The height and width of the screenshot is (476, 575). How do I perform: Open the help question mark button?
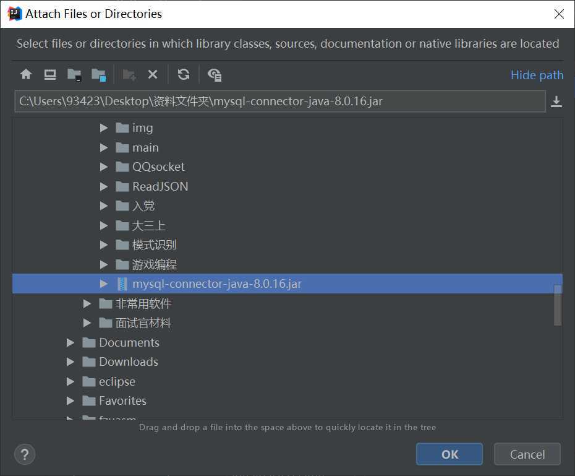(25, 454)
